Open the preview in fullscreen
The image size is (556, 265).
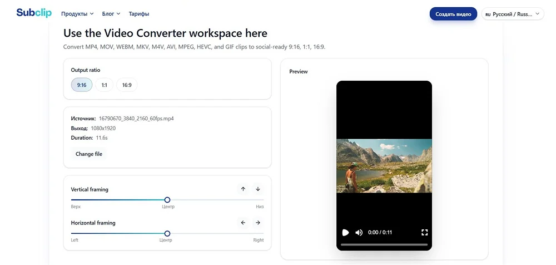tap(424, 232)
